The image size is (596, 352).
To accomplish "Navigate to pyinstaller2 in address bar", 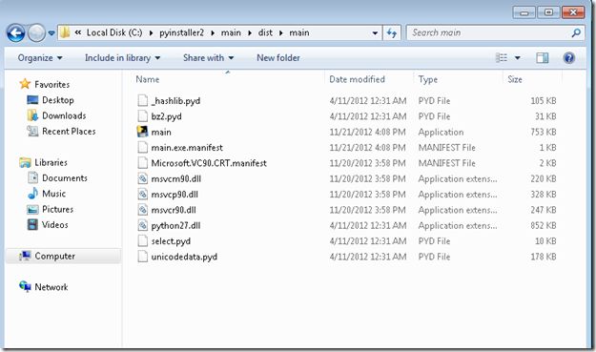I will coord(181,32).
